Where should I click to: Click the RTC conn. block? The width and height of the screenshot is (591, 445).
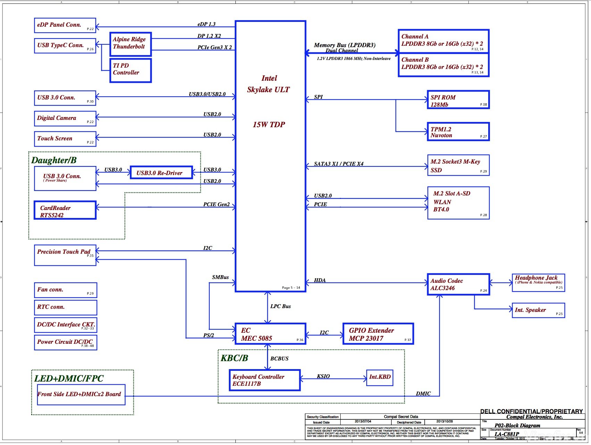65,307
